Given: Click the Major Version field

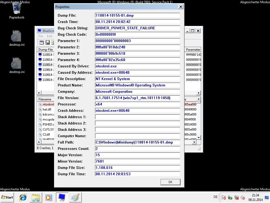Looking at the screenshot, I should point(137,155).
